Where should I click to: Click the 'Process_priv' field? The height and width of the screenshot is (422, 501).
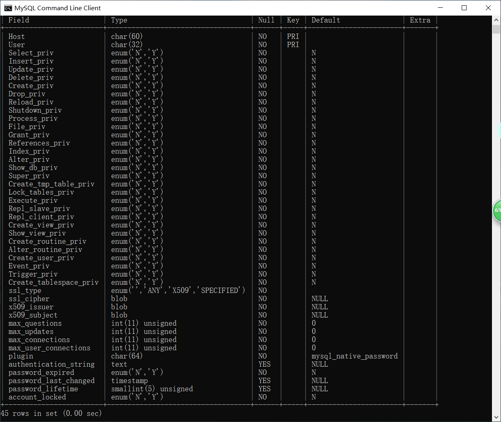coord(33,118)
